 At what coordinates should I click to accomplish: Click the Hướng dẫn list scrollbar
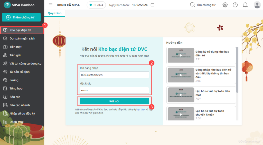pyautogui.click(x=237, y=70)
